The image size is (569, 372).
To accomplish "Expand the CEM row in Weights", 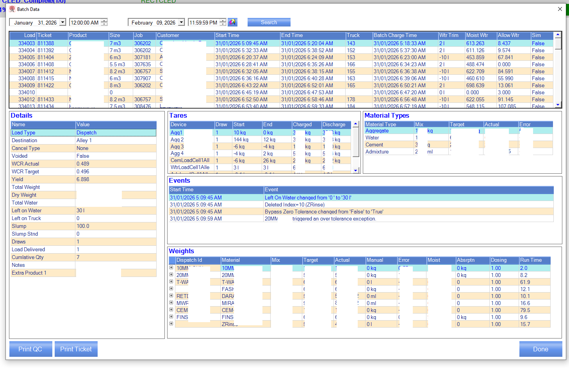I will 171,310.
